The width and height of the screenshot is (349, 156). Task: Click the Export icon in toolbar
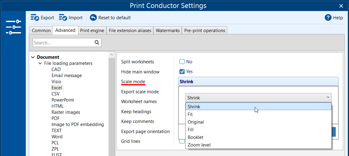point(35,18)
